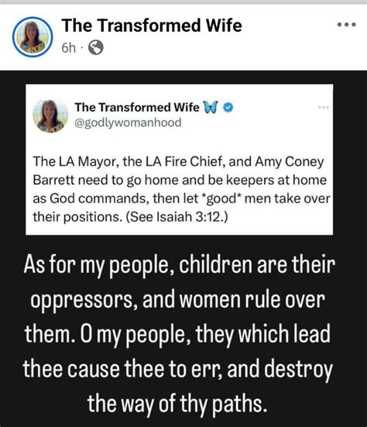Click the line "thee cause thee to err"
This screenshot has width=367, height=427.
pyautogui.click(x=177, y=369)
